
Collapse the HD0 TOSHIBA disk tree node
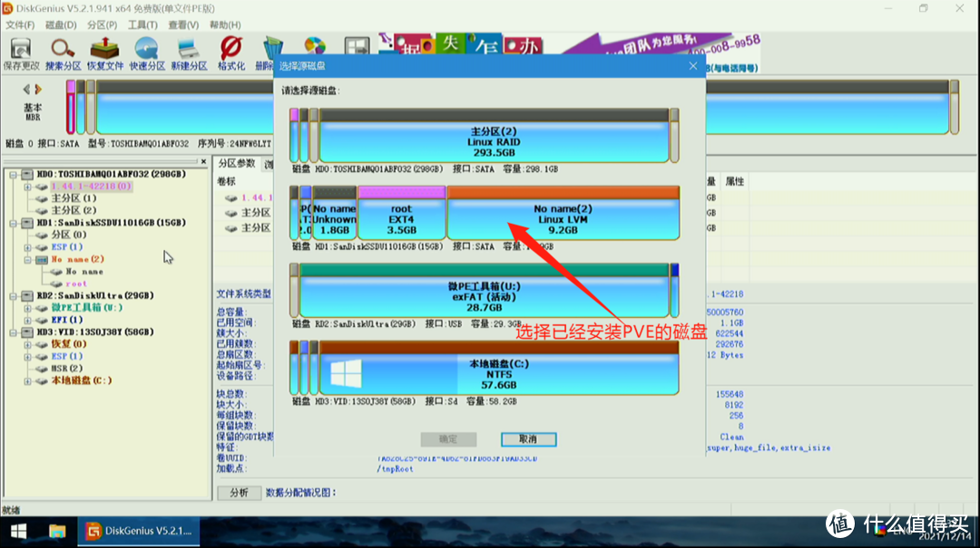pos(13,175)
